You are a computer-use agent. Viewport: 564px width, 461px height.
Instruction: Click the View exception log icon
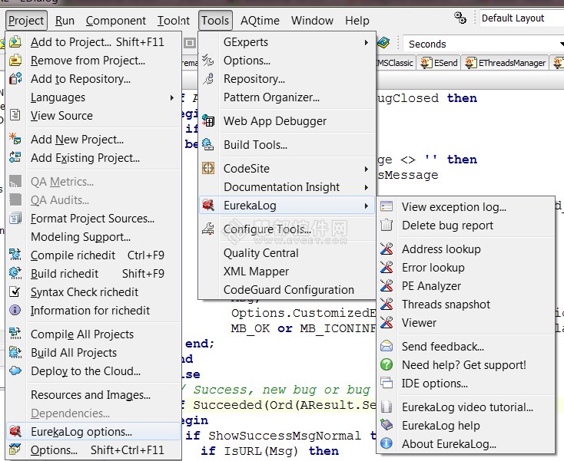pos(387,206)
